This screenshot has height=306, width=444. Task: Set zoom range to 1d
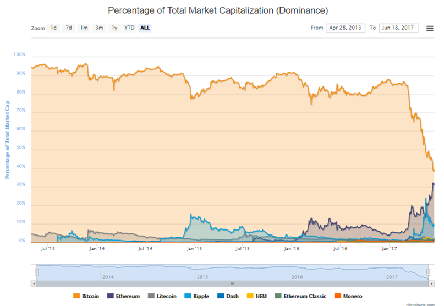click(x=53, y=28)
